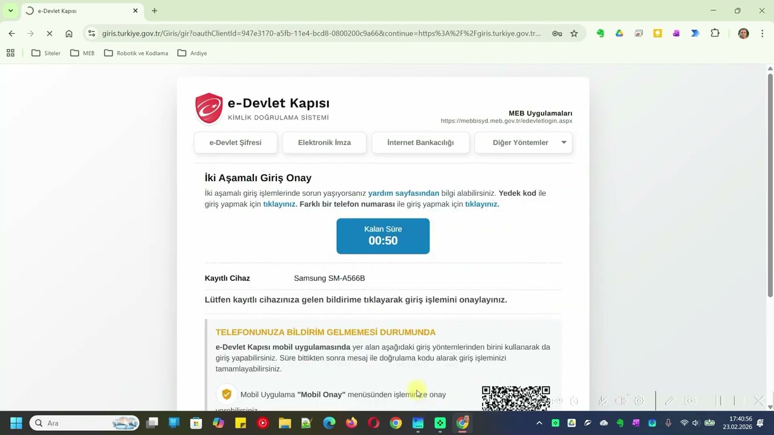The width and height of the screenshot is (774, 435).
Task: Click the TELEFONUNUZA BİLDİRİM GELMEMESİ DURUMUNDA heading
Action: 325,332
